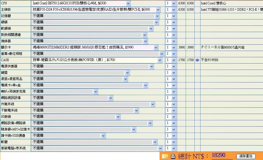Open the 硬碟 hard drive dropdown
The image size is (263, 160).
pos(95,22)
